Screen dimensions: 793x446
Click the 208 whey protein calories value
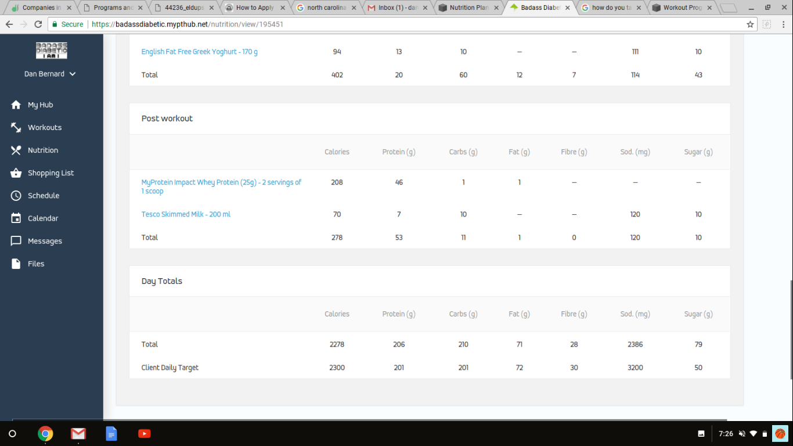[x=337, y=182]
